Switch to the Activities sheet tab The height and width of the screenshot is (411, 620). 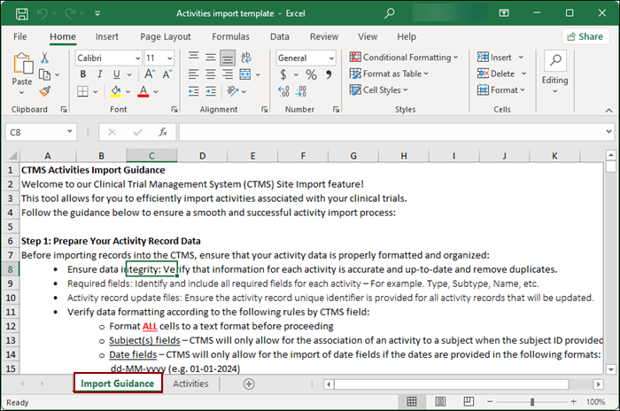[190, 384]
